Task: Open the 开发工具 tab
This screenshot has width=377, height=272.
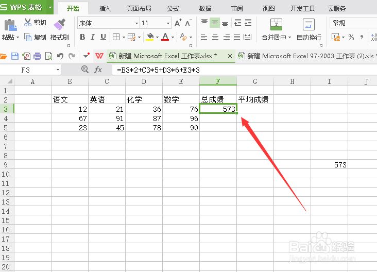Action: pyautogui.click(x=302, y=9)
